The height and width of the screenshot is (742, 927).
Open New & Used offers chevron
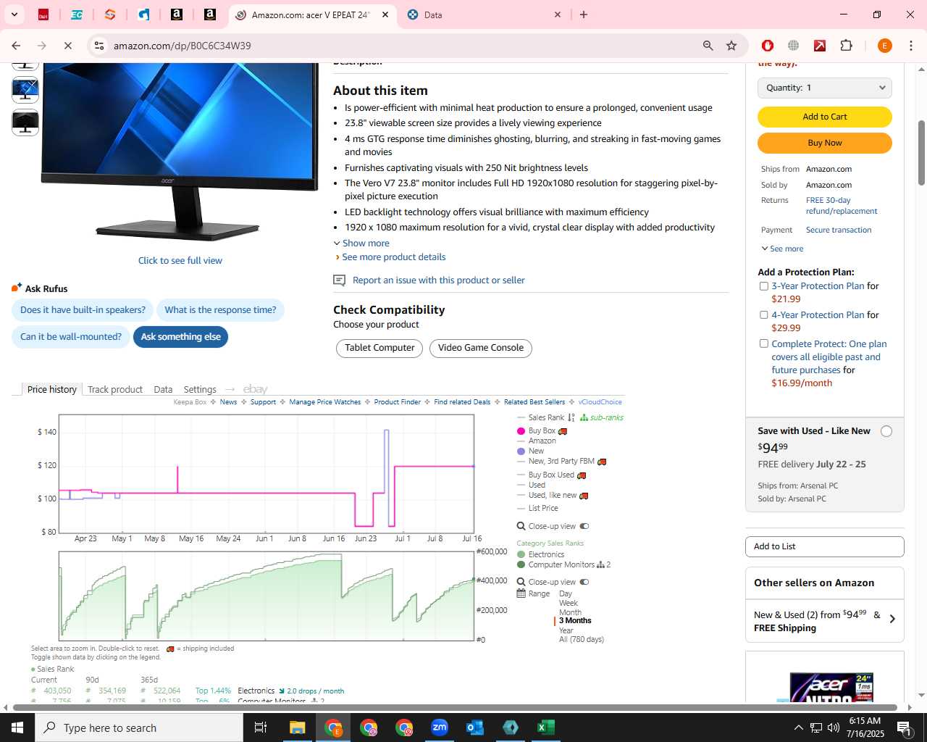(892, 620)
